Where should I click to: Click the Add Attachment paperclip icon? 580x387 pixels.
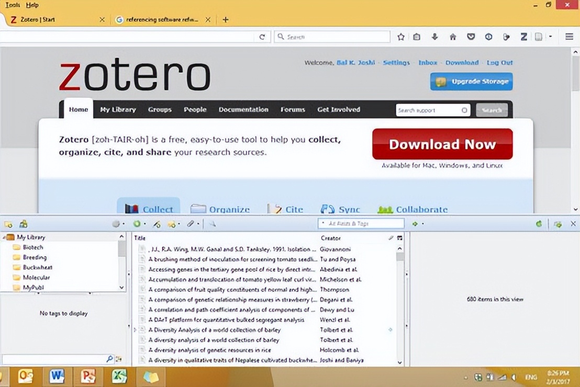pos(191,224)
